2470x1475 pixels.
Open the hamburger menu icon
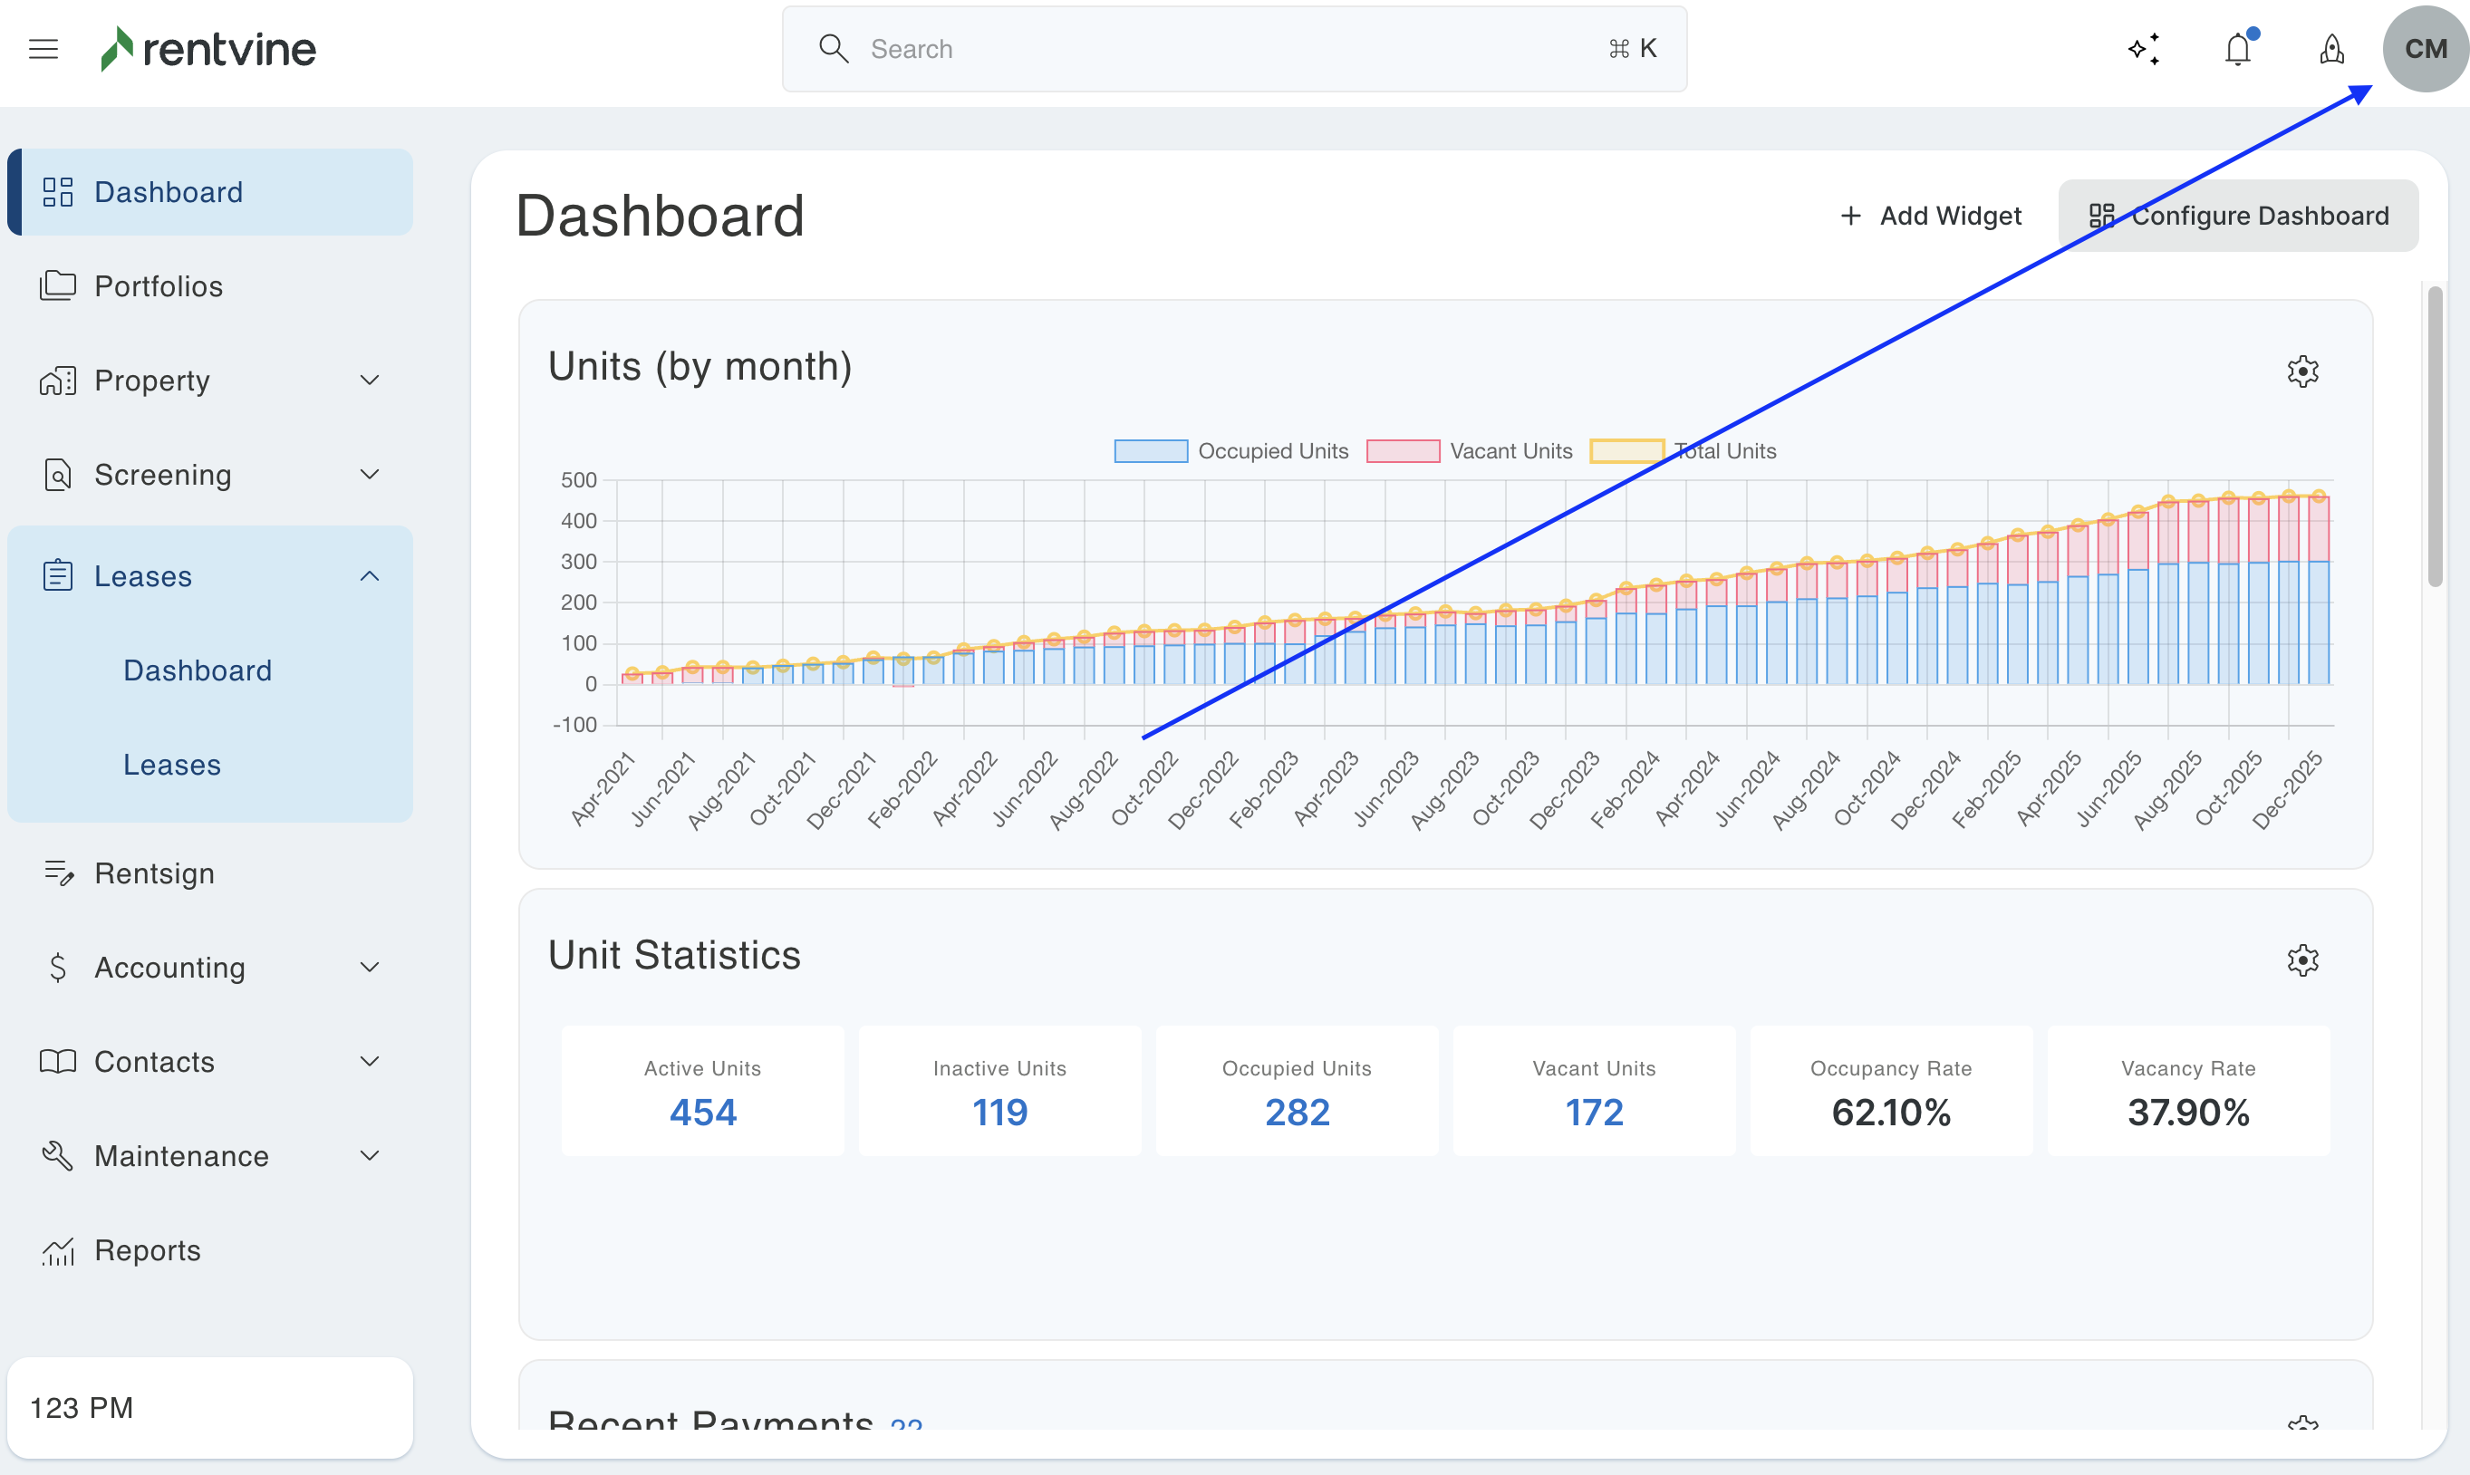[x=43, y=49]
